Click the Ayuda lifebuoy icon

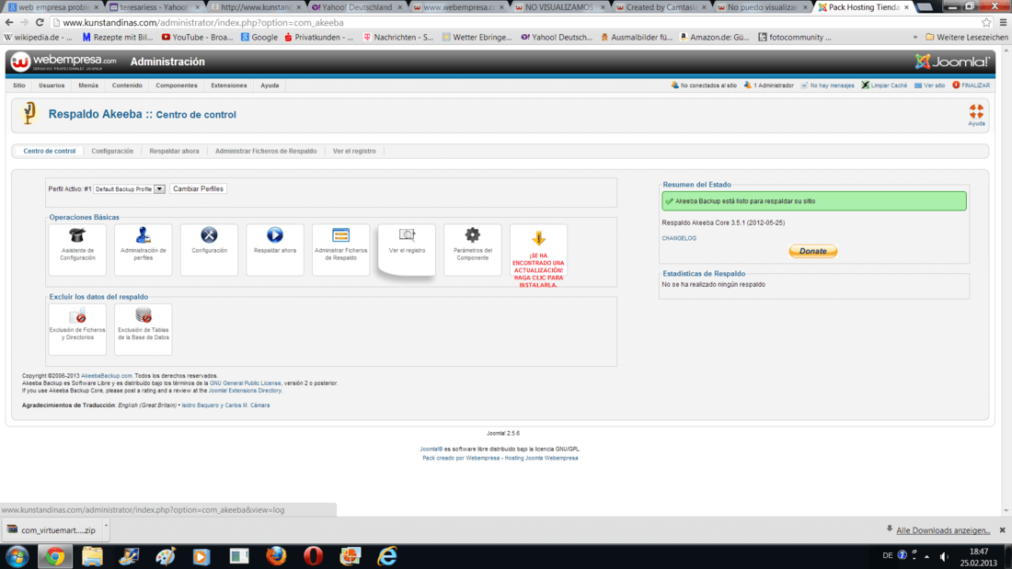976,114
